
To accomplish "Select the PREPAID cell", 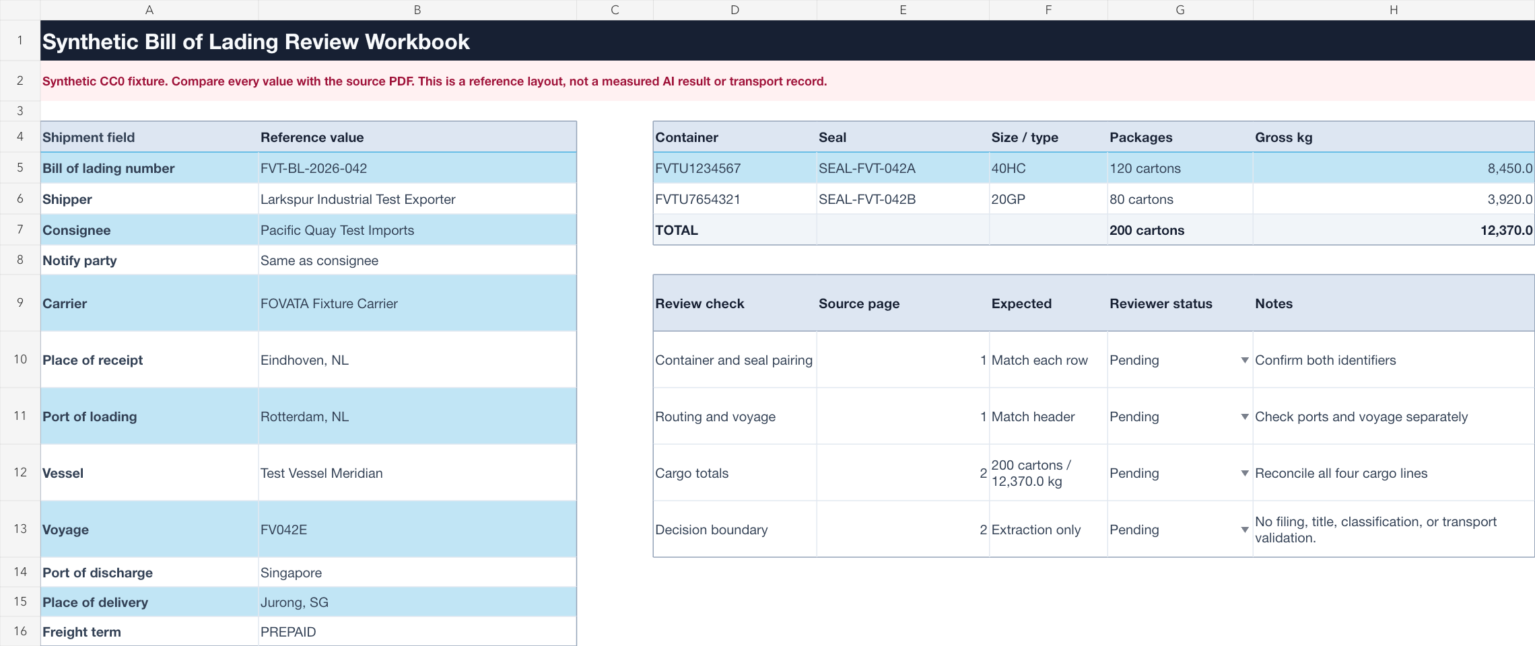I will coord(417,631).
